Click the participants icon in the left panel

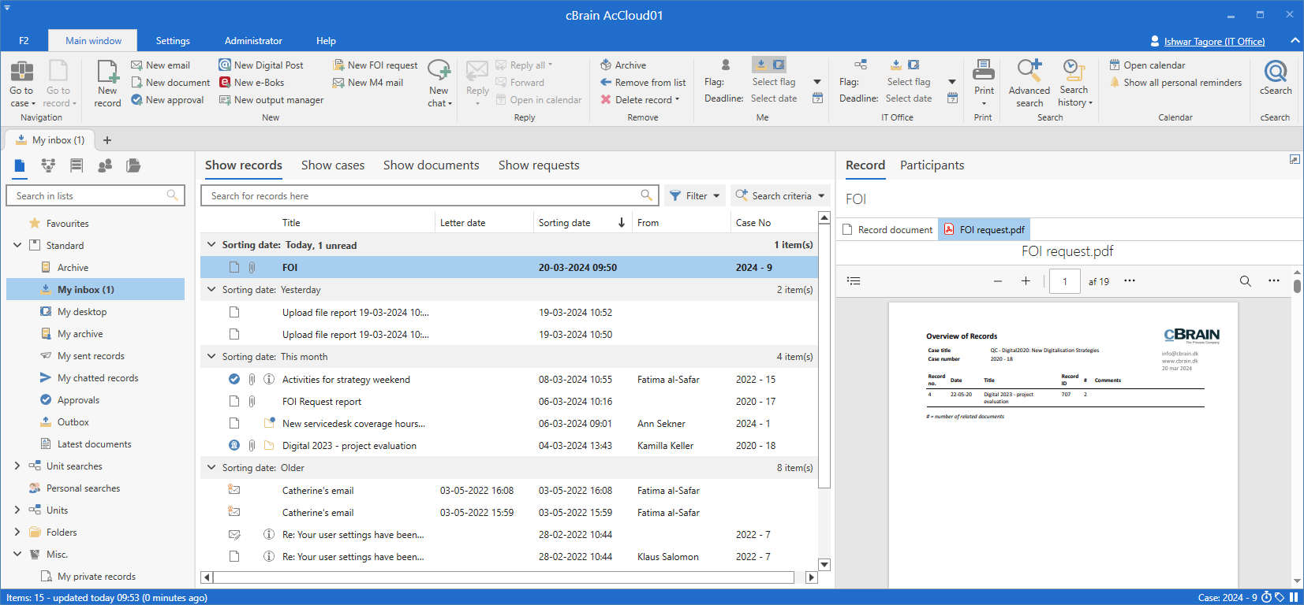pos(105,165)
